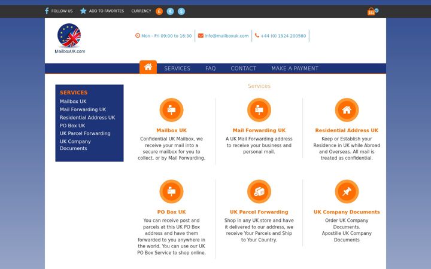Click the Services page title
The image size is (431, 269).
pos(259,86)
